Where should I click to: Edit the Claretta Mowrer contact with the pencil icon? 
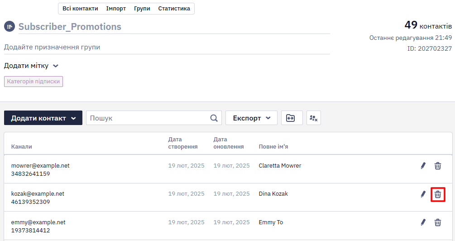pos(423,166)
